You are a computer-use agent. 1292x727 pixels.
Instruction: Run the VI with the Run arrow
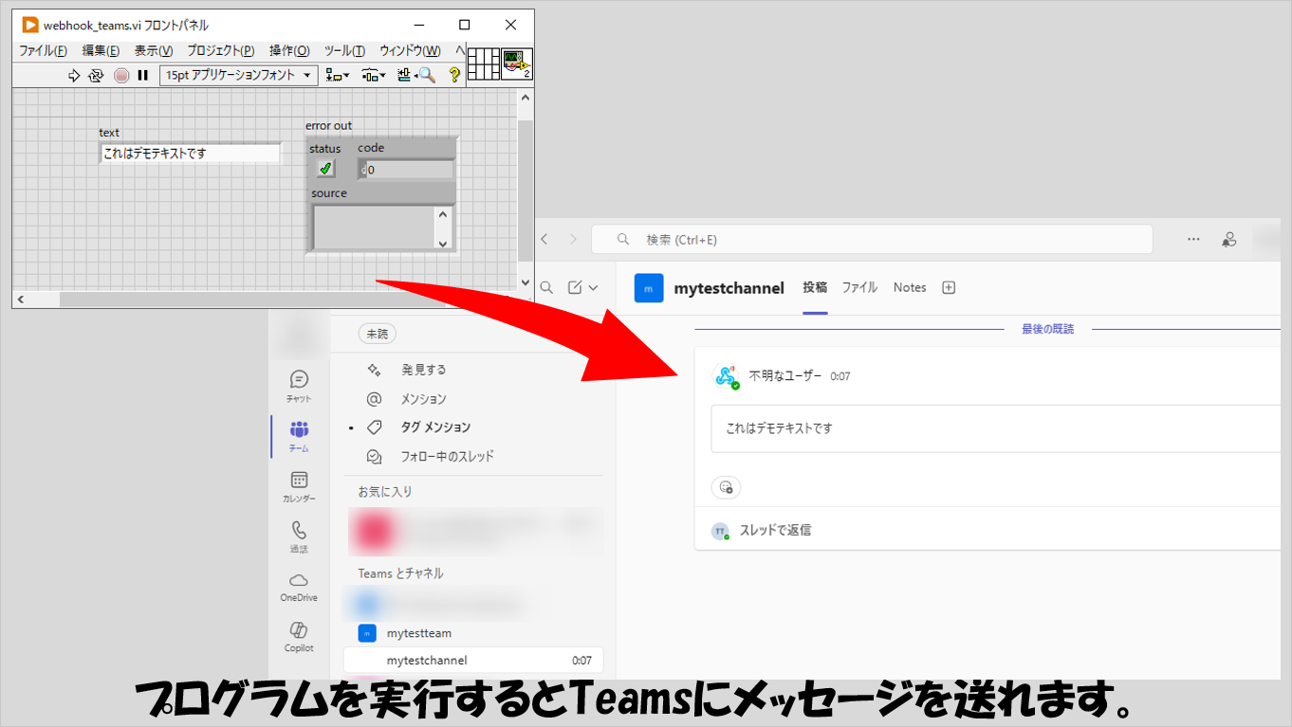(74, 76)
